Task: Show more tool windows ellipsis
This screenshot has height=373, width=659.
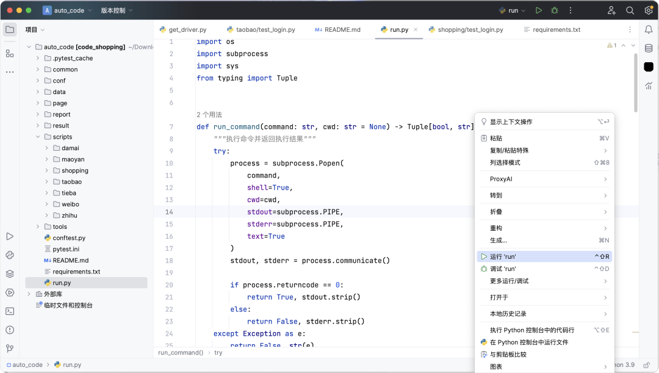Action: click(10, 72)
